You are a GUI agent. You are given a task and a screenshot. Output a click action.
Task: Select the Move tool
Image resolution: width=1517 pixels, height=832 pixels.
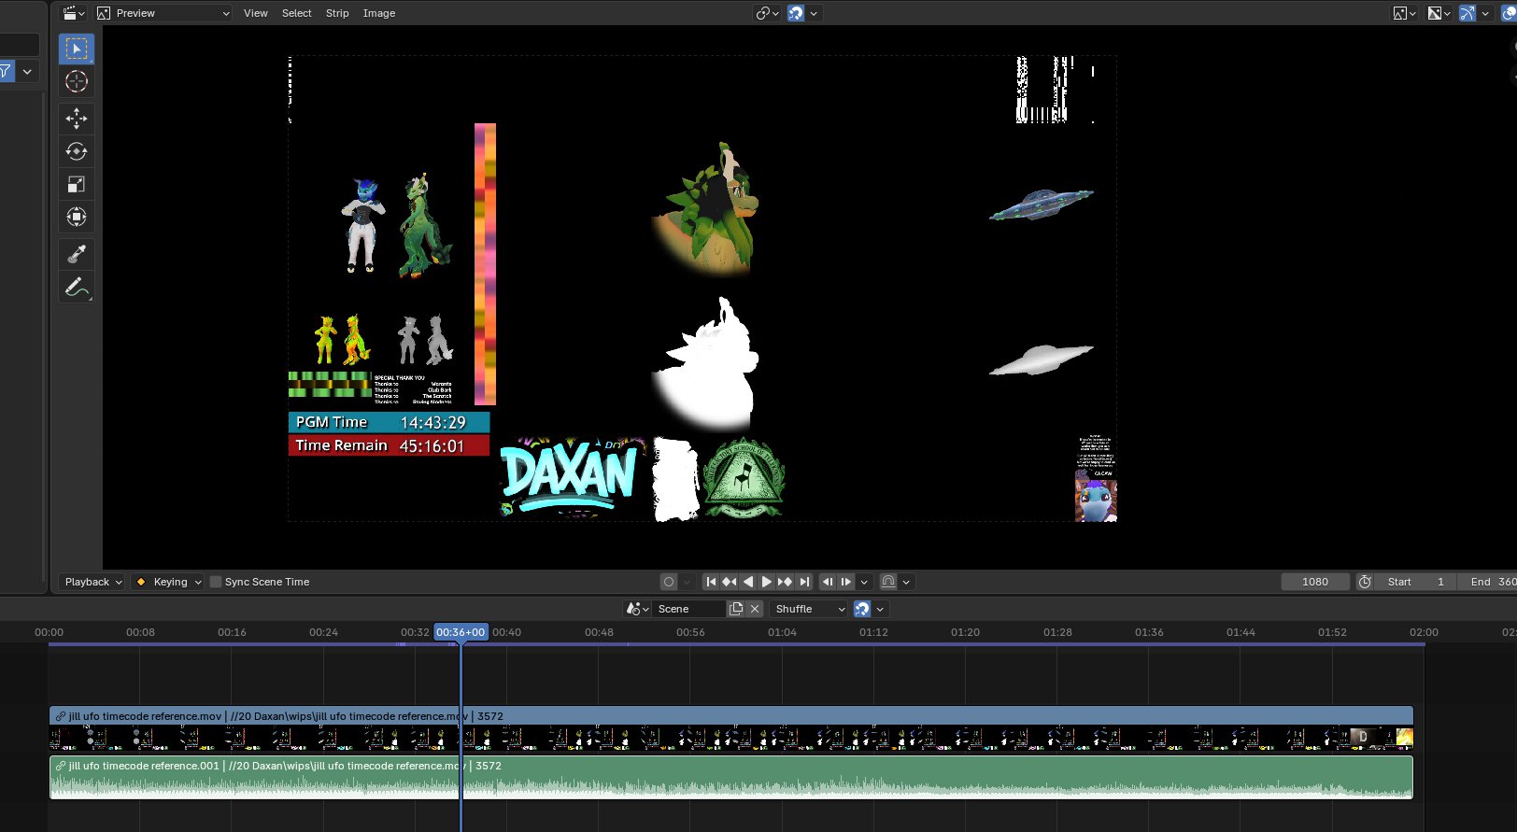click(x=77, y=118)
